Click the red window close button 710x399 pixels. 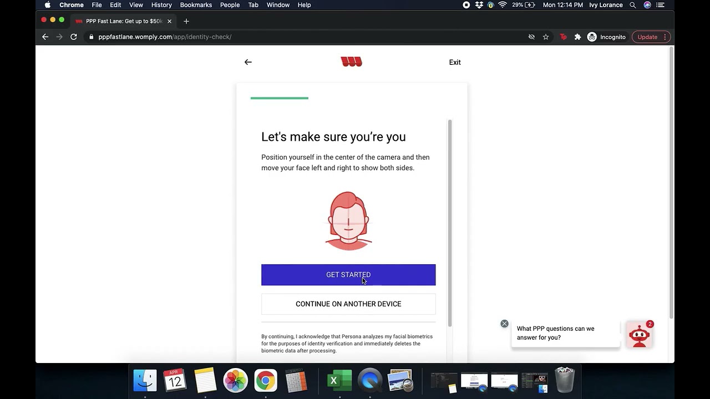44,20
